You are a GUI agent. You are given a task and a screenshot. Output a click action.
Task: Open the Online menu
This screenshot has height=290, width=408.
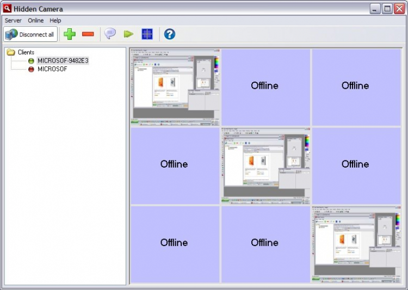(x=36, y=20)
